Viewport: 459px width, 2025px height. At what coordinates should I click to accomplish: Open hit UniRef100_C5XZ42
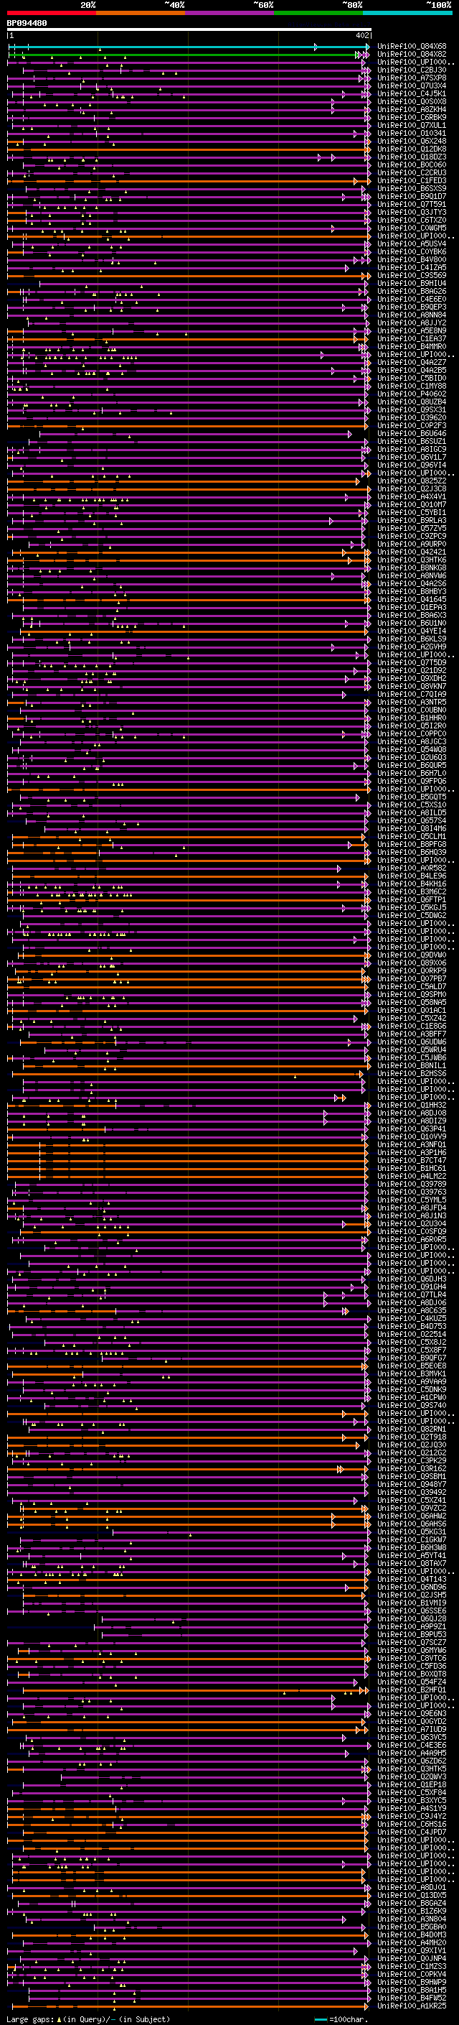(412, 1019)
